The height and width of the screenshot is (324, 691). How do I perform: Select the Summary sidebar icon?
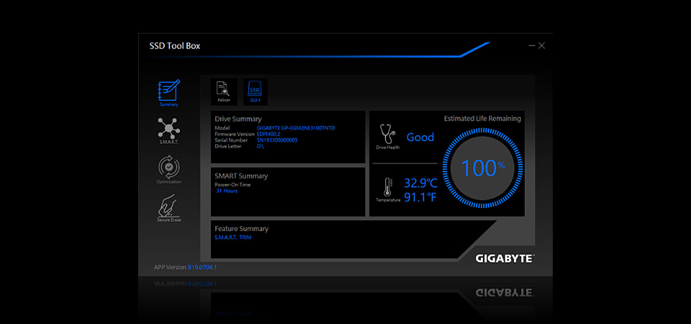pos(168,91)
